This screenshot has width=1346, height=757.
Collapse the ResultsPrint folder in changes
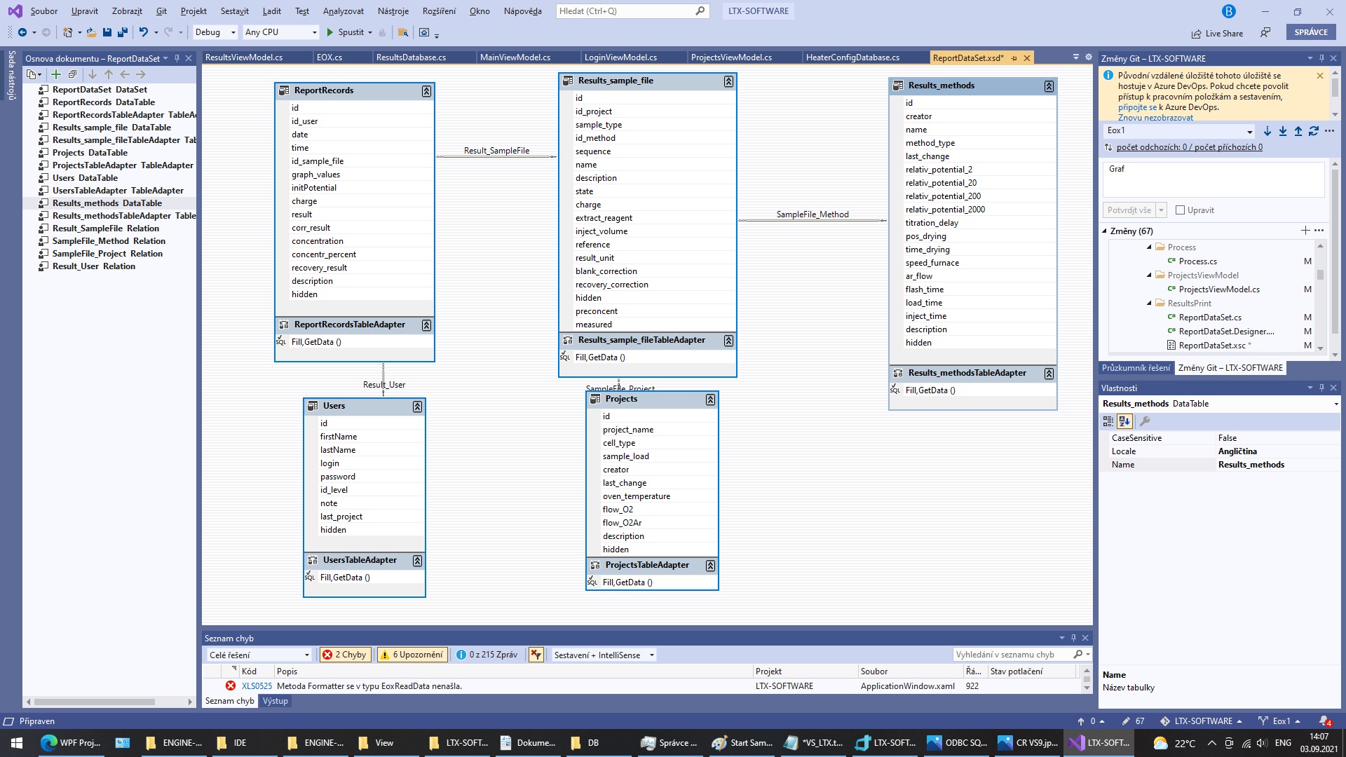1149,304
